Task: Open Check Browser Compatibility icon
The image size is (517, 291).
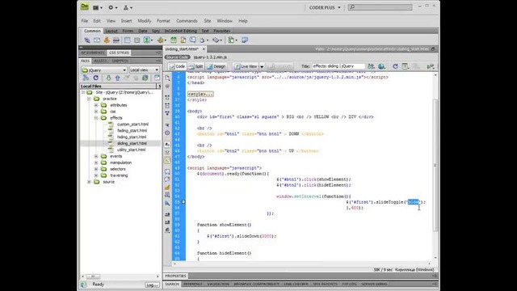Action: pos(431,66)
